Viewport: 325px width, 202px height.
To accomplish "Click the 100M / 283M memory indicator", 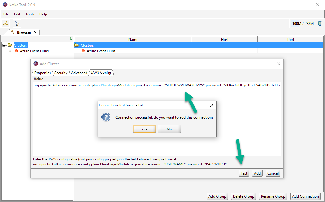I will [303, 23].
